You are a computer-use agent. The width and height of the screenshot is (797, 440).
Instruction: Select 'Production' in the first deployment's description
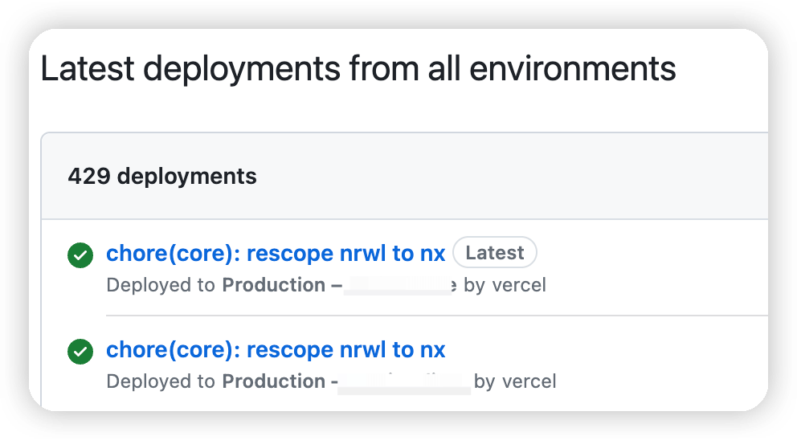pyautogui.click(x=274, y=285)
